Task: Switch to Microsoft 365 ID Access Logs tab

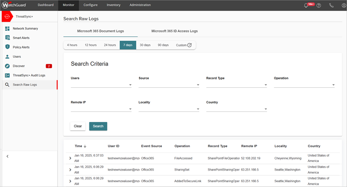Action: tap(174, 31)
